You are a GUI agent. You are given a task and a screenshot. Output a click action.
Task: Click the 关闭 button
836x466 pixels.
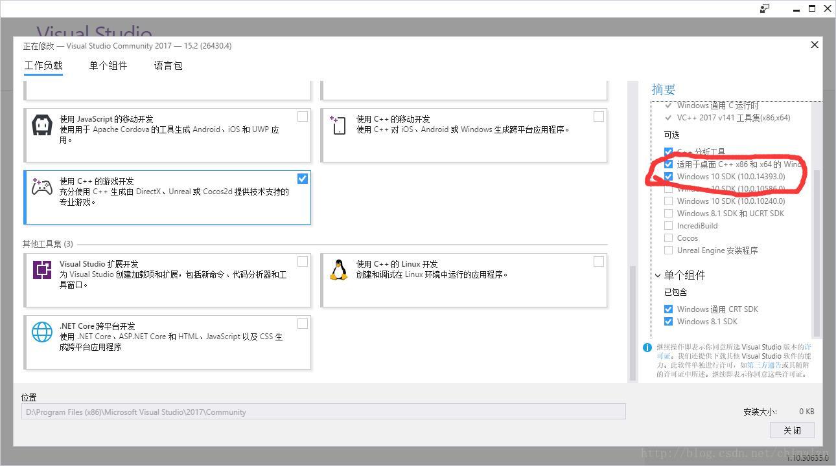click(792, 430)
